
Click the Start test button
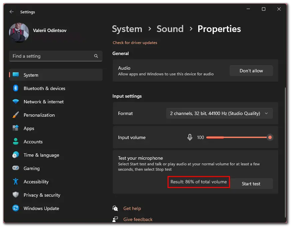[x=251, y=184]
